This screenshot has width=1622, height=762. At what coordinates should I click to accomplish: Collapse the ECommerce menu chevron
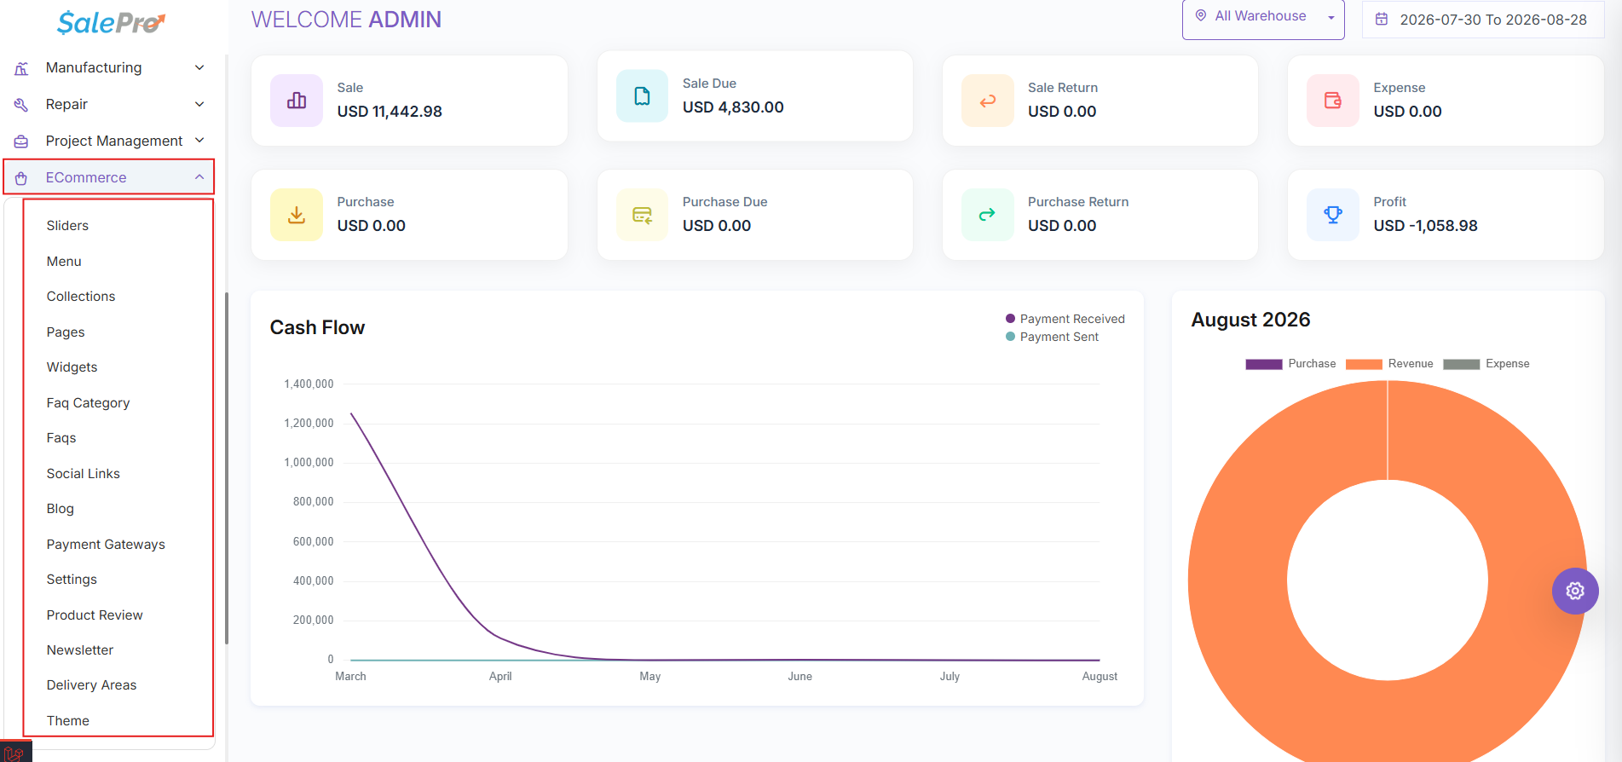pyautogui.click(x=199, y=177)
